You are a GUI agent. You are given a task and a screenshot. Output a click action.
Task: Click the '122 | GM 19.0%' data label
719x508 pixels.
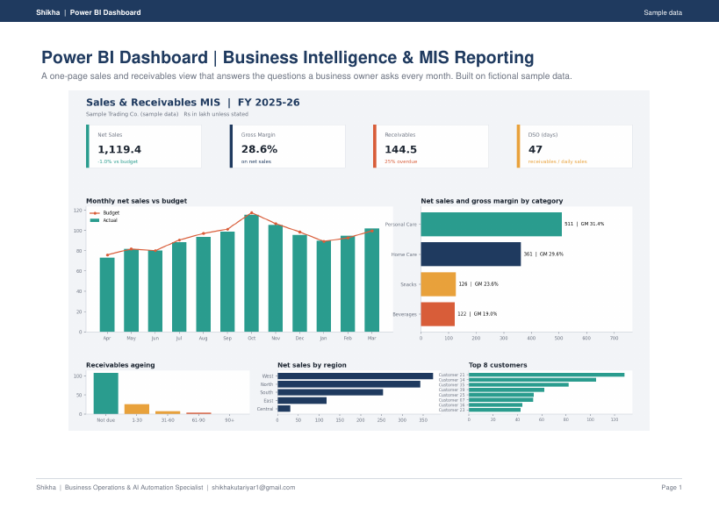[x=478, y=314]
